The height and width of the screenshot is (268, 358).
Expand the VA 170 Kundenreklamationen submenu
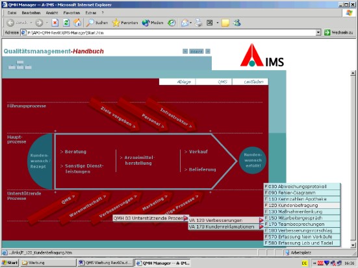(261, 226)
